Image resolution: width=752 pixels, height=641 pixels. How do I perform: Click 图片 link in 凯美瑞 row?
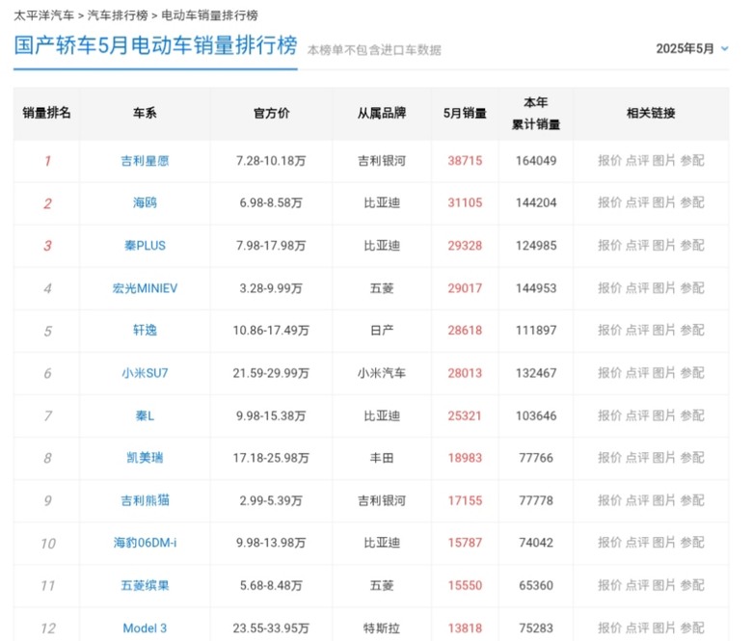[664, 458]
